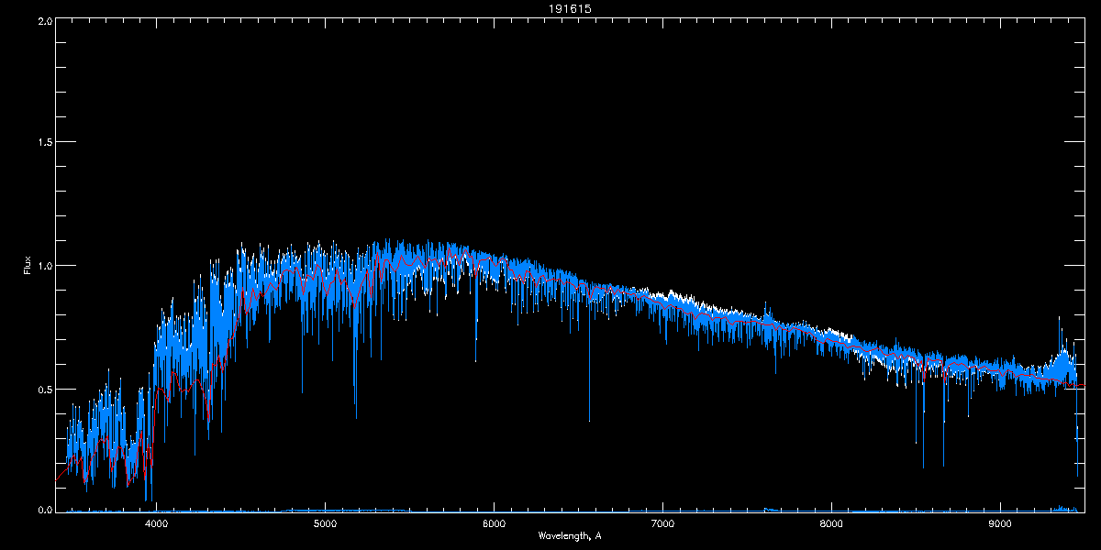Click the 8000 x-axis tick label
Screen dimensions: 1101x550
click(x=831, y=524)
